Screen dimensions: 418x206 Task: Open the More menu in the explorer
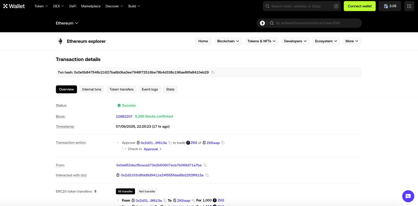tap(352, 41)
